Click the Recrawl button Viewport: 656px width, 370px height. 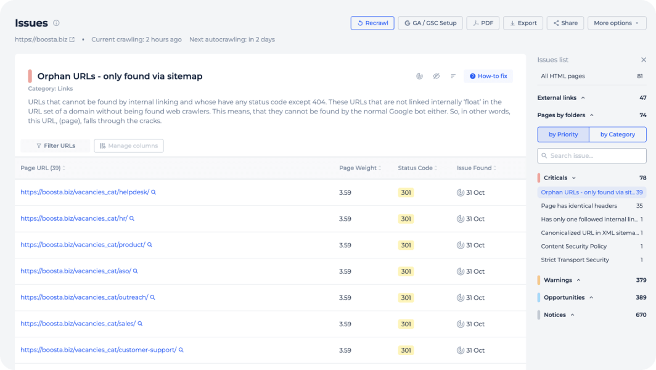coord(372,23)
